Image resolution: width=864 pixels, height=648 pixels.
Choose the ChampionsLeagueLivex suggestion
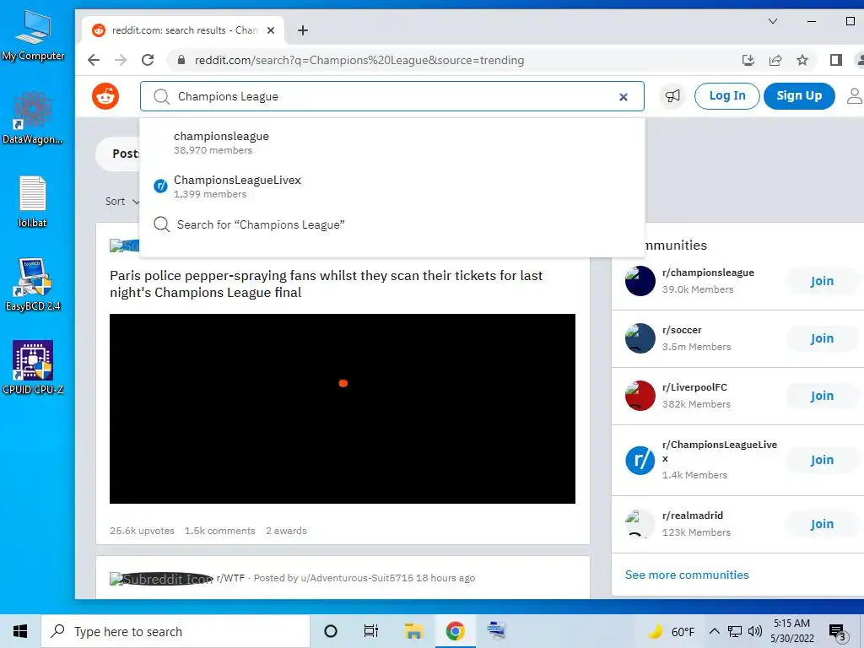tap(392, 186)
